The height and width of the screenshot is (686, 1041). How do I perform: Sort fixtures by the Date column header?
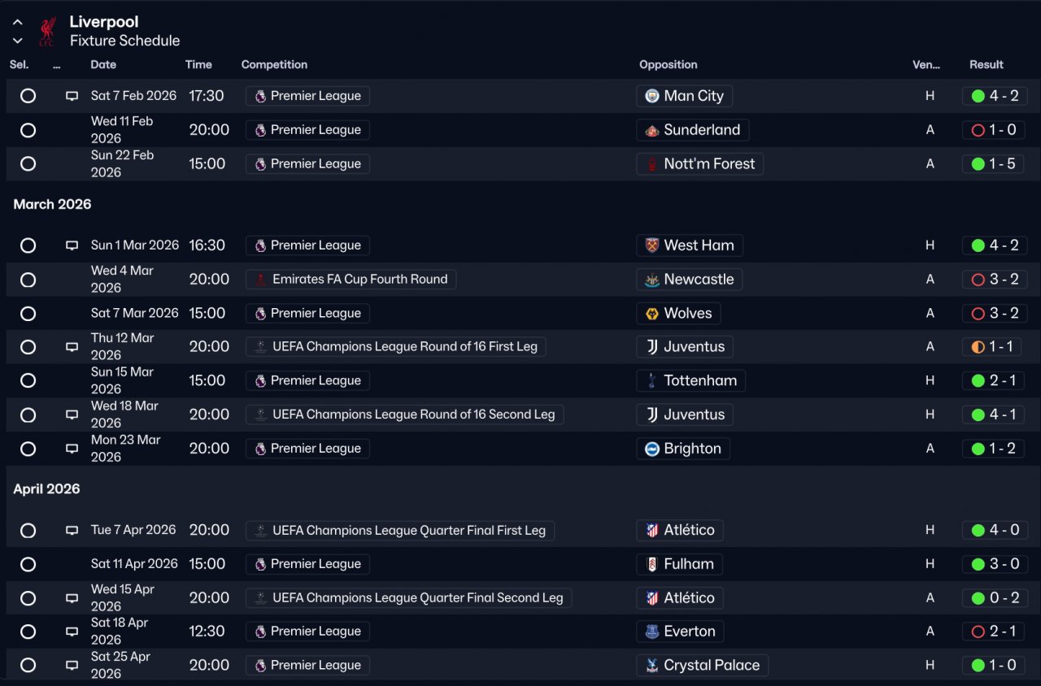click(103, 65)
